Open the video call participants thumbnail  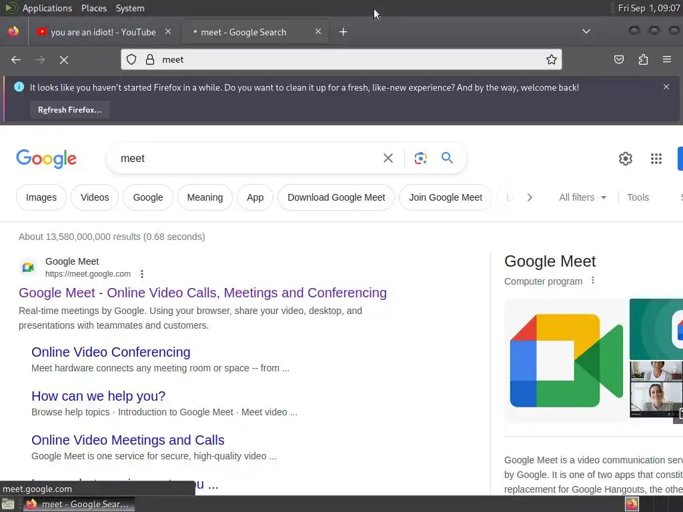pos(656,389)
